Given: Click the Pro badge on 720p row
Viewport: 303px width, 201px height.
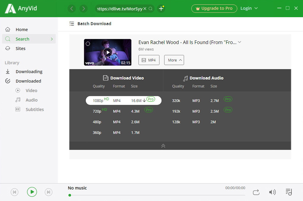Looking at the screenshot, I should pos(149,110).
